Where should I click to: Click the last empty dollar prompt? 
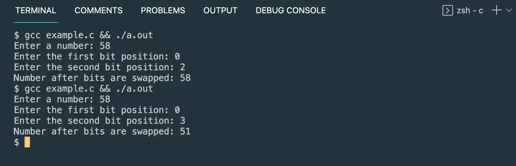click(17, 142)
